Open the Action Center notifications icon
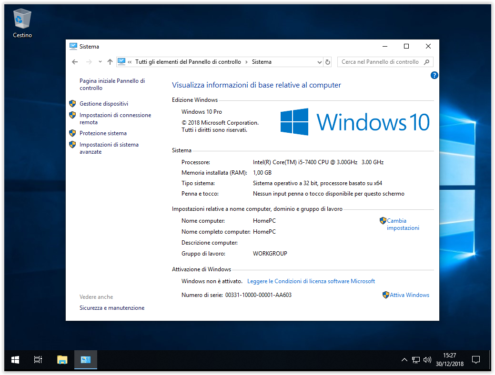Viewport: 495px width, 375px height. click(x=476, y=360)
